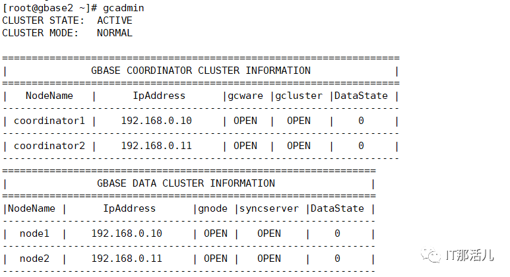
Task: Click coordinator2's IP address 192.168.0.11
Action: click(x=156, y=146)
